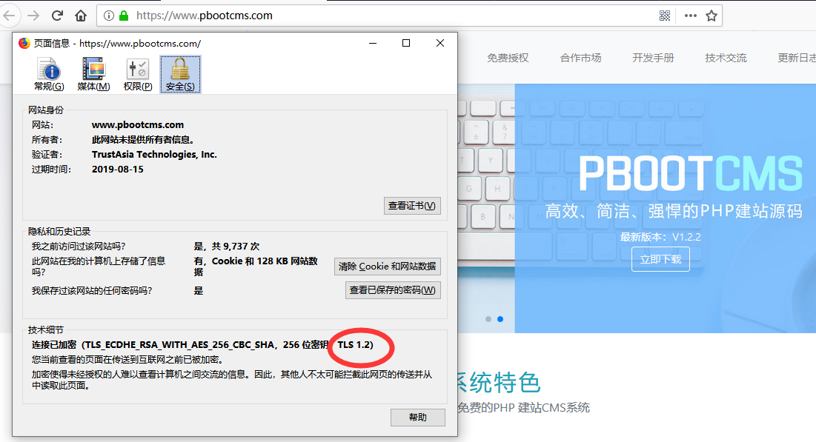Bookmark this page with the star
The width and height of the screenshot is (816, 442).
click(x=711, y=16)
